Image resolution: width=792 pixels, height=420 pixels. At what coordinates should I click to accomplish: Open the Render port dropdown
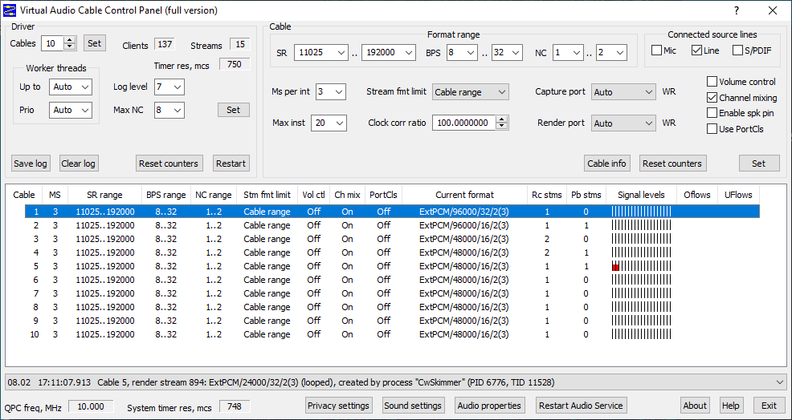click(x=623, y=123)
